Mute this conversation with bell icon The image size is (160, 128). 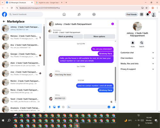[x=133, y=43]
